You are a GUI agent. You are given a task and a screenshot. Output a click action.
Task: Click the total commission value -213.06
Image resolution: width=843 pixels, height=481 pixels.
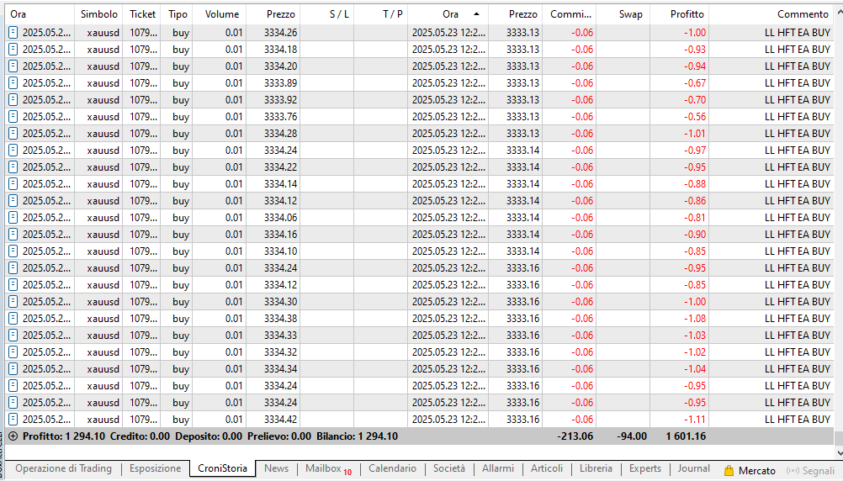click(575, 436)
